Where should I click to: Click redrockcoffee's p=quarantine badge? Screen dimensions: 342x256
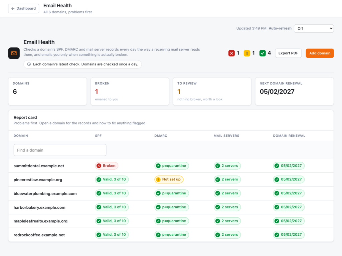tap(172, 235)
